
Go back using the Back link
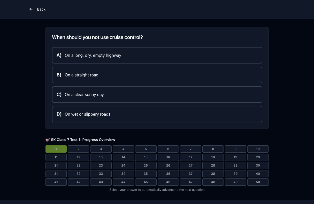pyautogui.click(x=37, y=9)
